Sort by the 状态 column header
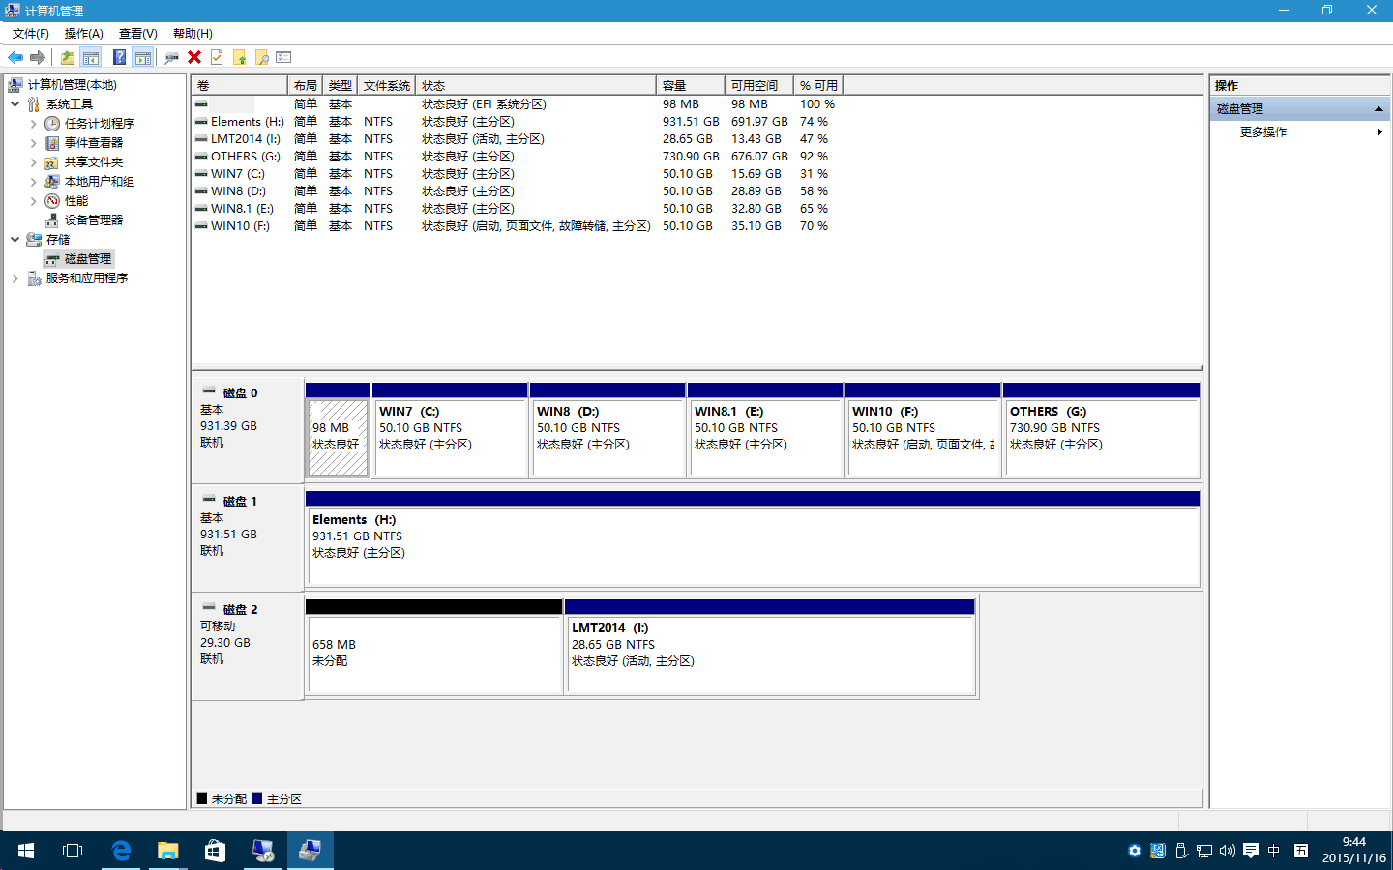 (536, 86)
